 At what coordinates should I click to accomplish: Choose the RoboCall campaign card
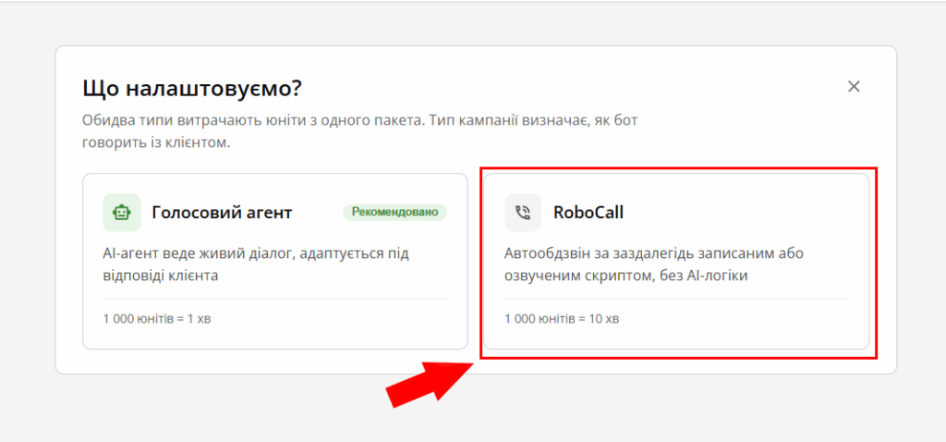(676, 262)
